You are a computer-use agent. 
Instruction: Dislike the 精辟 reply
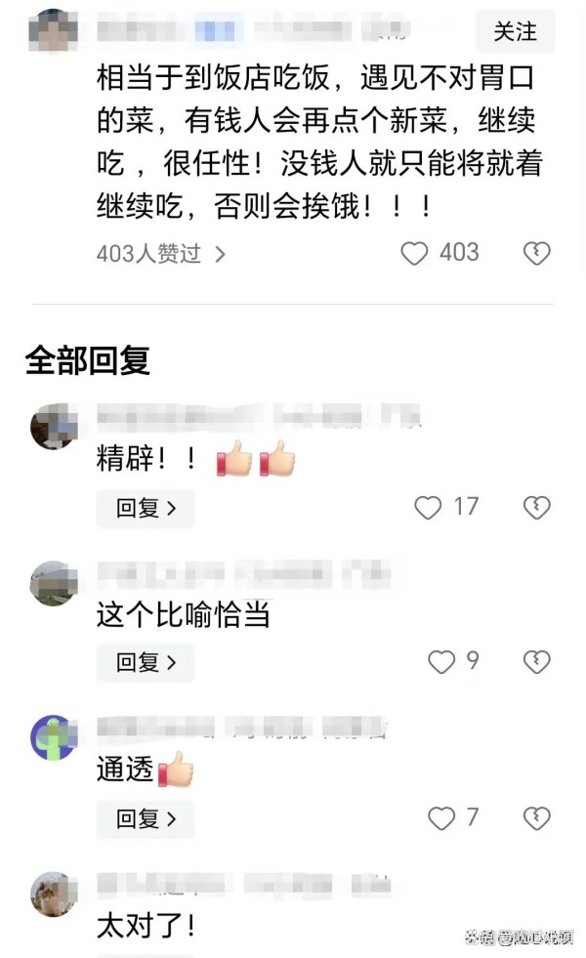(536, 507)
